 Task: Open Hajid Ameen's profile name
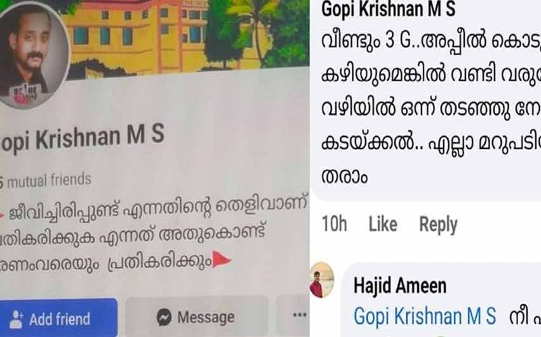click(400, 286)
